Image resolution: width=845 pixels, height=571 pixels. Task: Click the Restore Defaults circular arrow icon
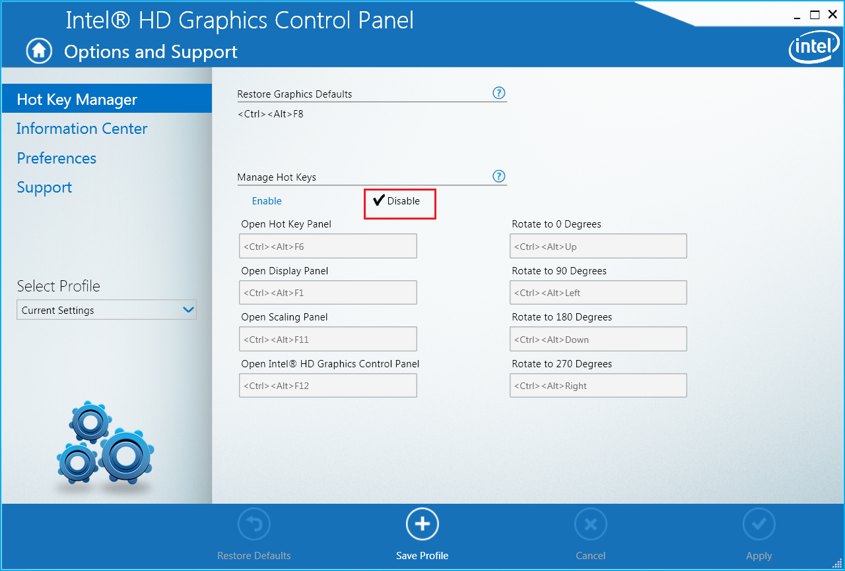click(254, 525)
